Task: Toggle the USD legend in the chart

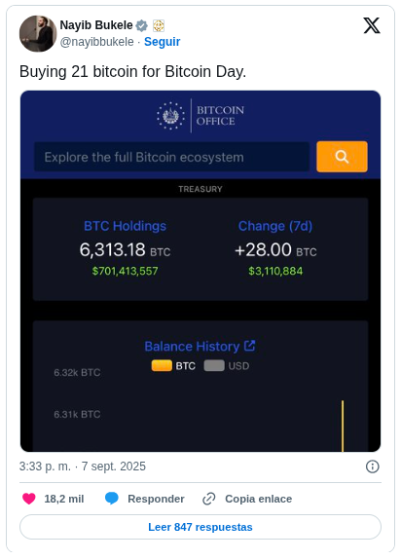Action: click(227, 366)
